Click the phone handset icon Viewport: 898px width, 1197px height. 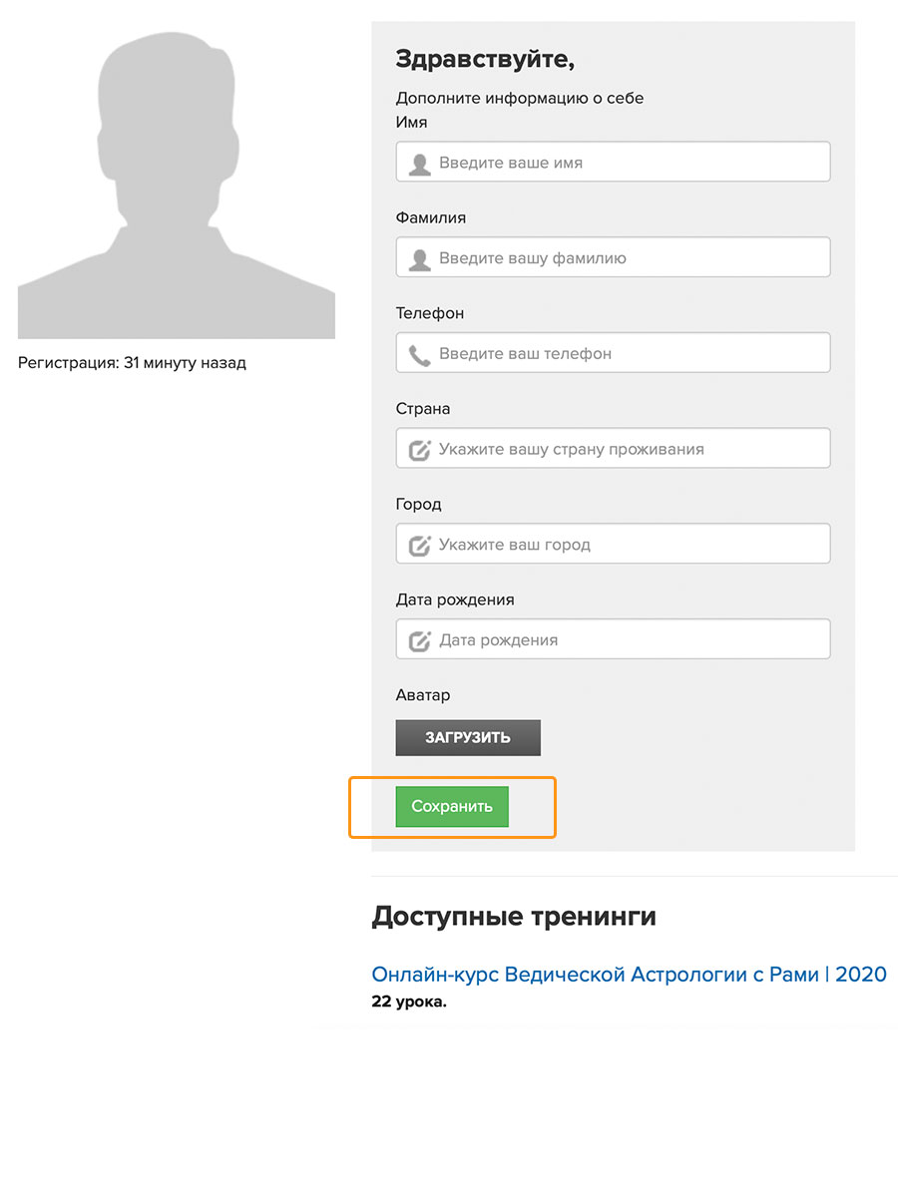point(420,355)
